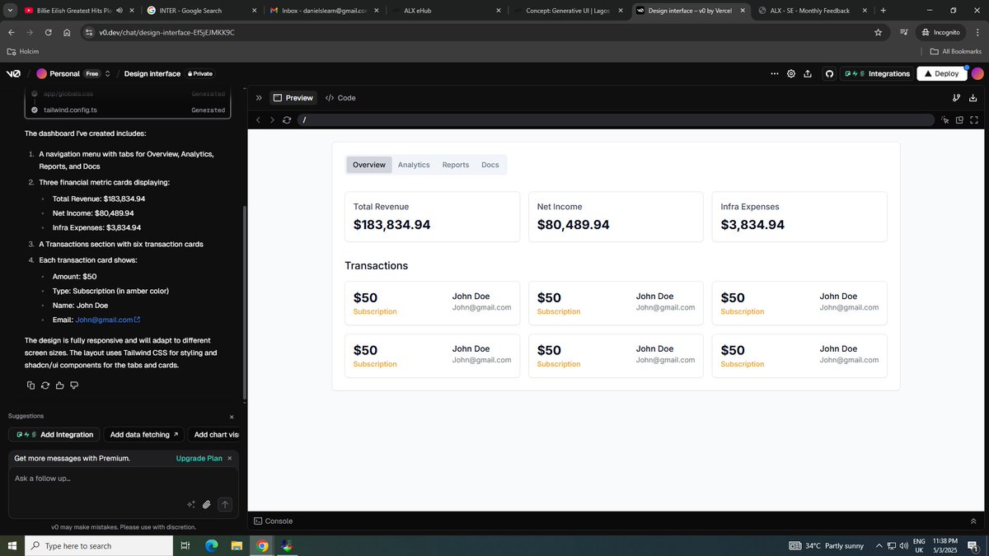The width and height of the screenshot is (989, 556).
Task: Open preview in new tab icon
Action: coord(959,119)
